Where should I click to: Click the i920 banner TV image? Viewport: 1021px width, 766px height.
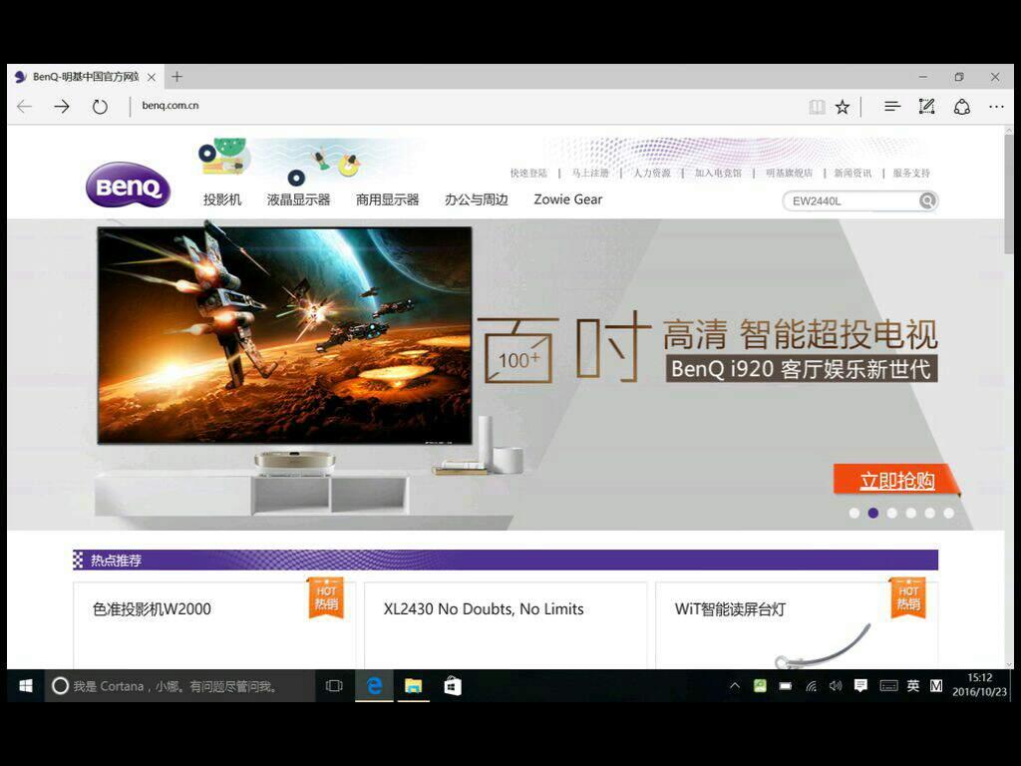(x=284, y=335)
